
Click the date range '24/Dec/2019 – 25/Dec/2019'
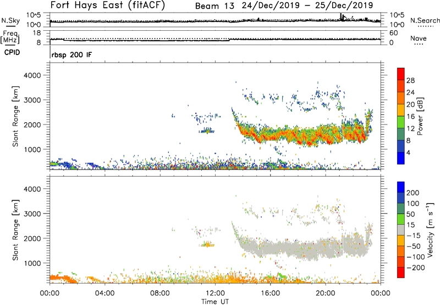coord(307,6)
